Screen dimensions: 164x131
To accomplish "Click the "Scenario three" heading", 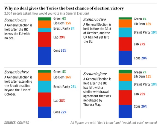I will pos(17,72).
